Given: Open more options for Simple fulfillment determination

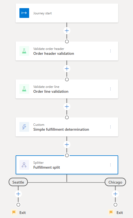Looking at the screenshot, I should [110, 127].
